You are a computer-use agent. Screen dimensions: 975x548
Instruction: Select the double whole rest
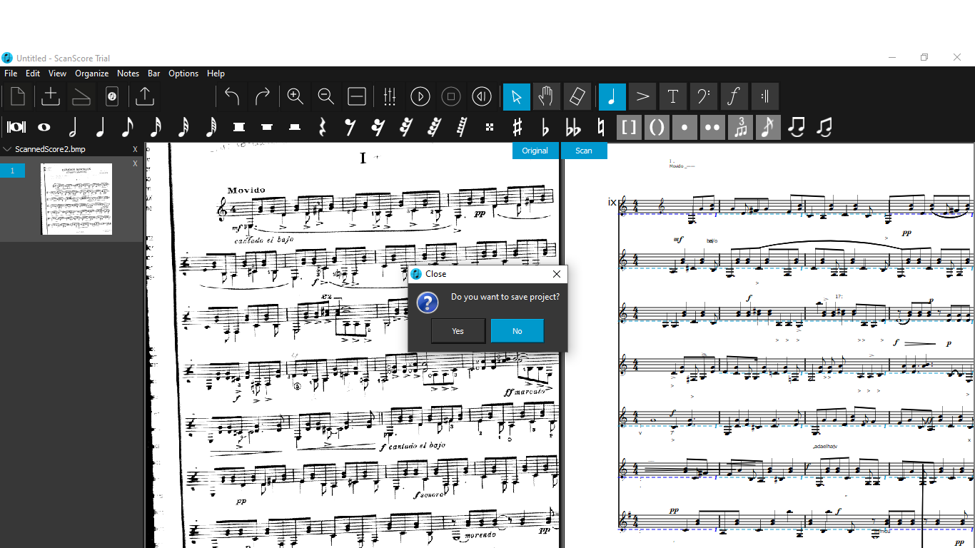pos(239,127)
